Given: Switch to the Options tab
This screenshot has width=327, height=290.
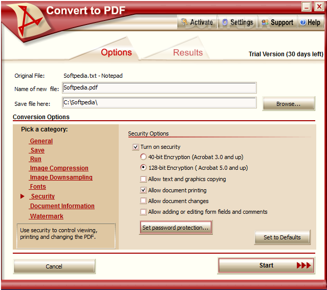Looking at the screenshot, I should coord(116,52).
